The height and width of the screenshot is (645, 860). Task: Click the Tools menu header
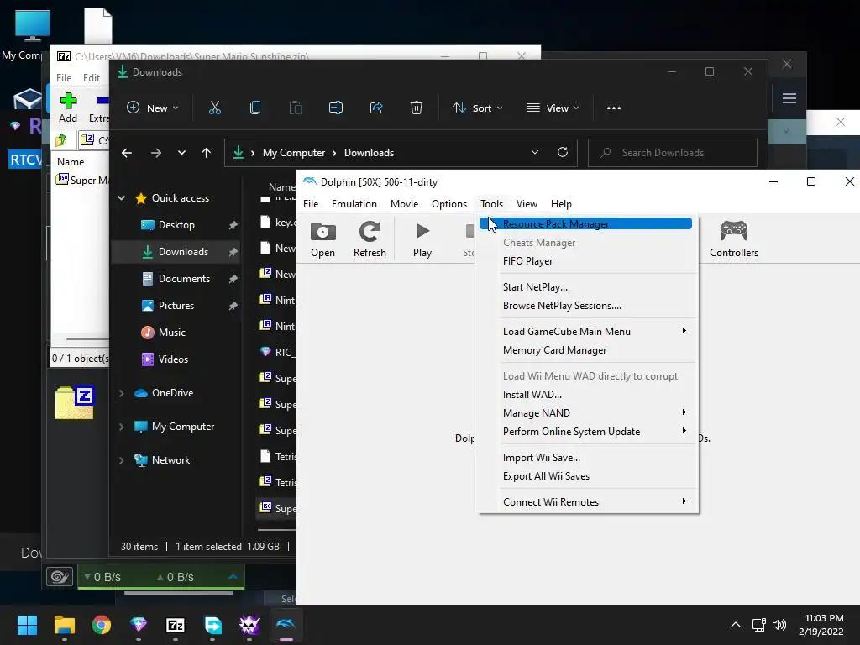[491, 204]
